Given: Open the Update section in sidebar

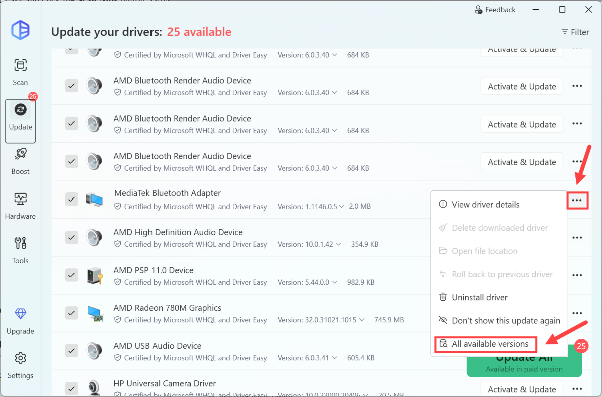Looking at the screenshot, I should coord(20,121).
